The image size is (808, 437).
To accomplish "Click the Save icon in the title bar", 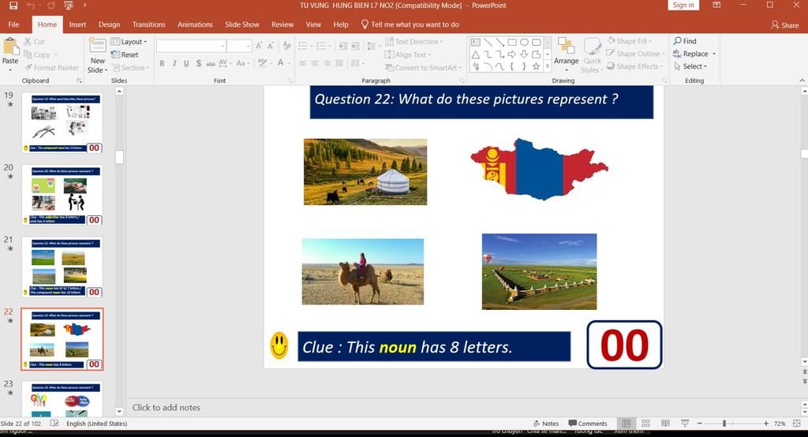I will pos(13,6).
